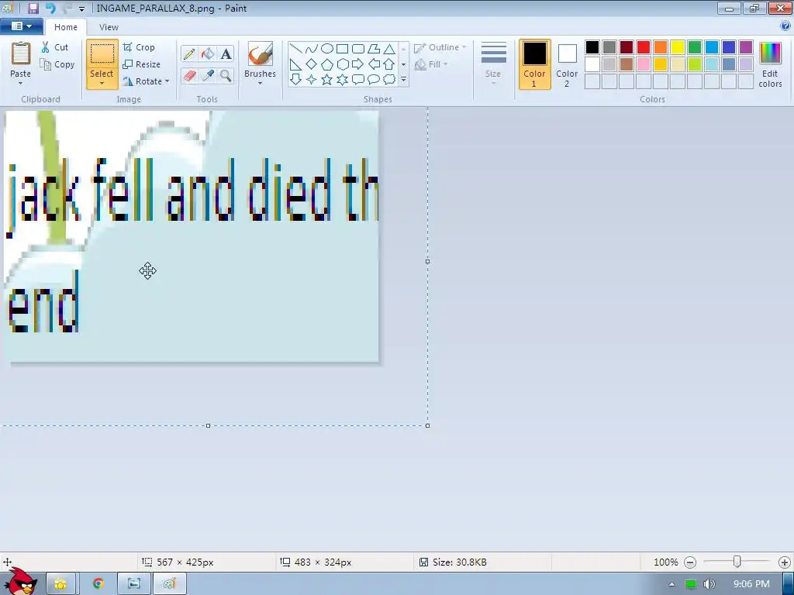Viewport: 794px width, 595px height.
Task: Open the Angry Birds start button
Action: [x=20, y=582]
